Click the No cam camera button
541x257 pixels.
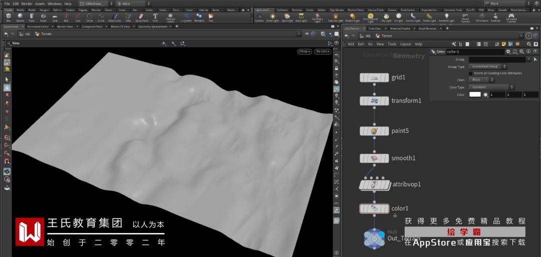322,51
